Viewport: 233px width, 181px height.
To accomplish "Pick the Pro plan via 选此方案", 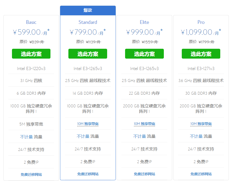I will pyautogui.click(x=201, y=54).
